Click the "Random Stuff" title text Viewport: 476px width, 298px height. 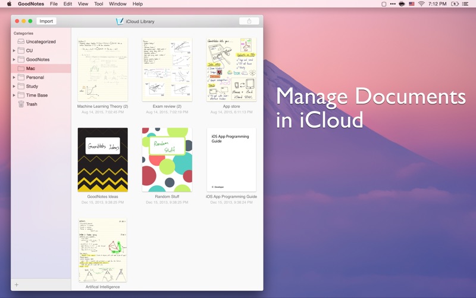[x=167, y=197]
